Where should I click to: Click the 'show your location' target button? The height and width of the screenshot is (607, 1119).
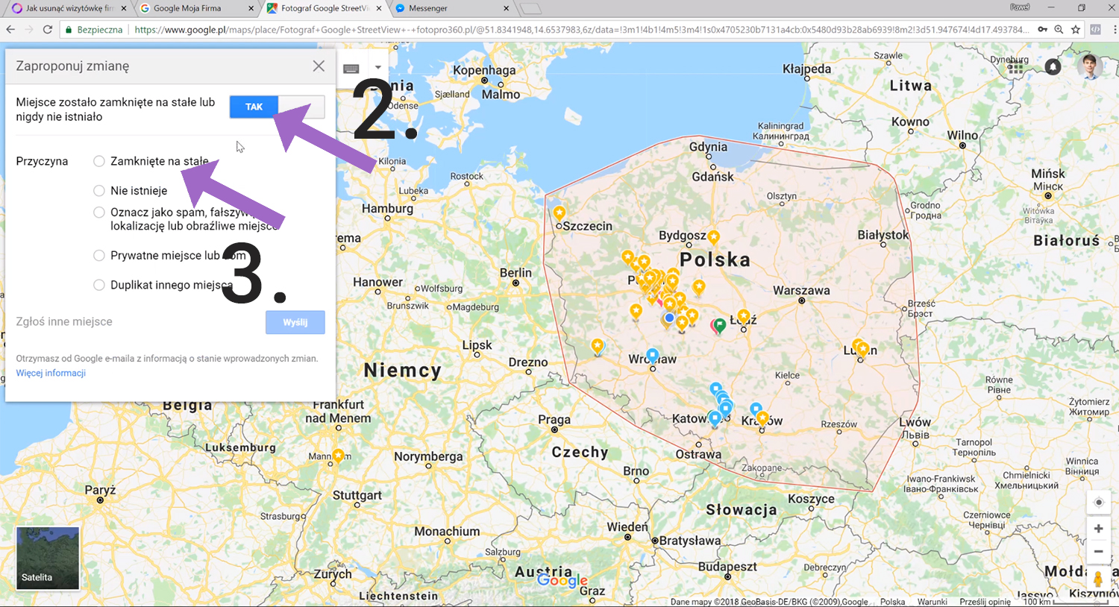pos(1098,502)
